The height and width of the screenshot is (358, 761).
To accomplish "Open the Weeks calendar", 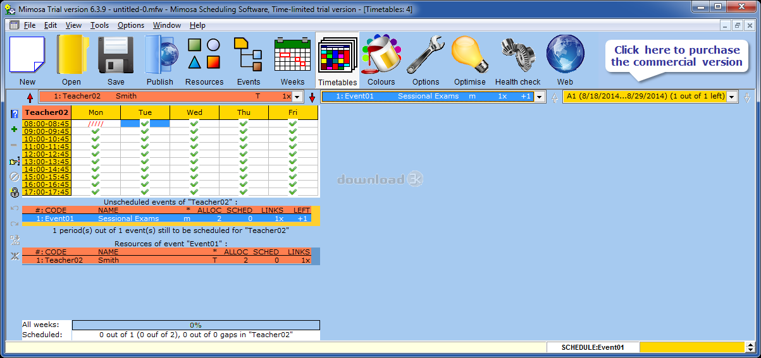I will click(292, 61).
